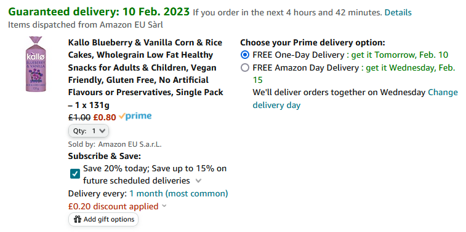This screenshot has width=466, height=232.
Task: Choose FREE Amazon Day Delivery radio option
Action: 245,68
